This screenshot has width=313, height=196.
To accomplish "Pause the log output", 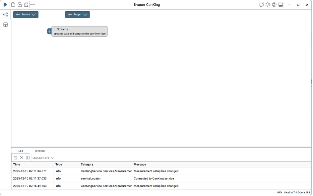I will pyautogui.click(x=28, y=158).
